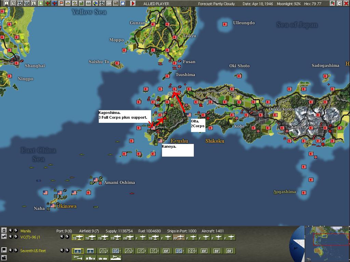Select the highlighted anchor unit in fleet row
This screenshot has height=262, width=350.
coord(78,251)
